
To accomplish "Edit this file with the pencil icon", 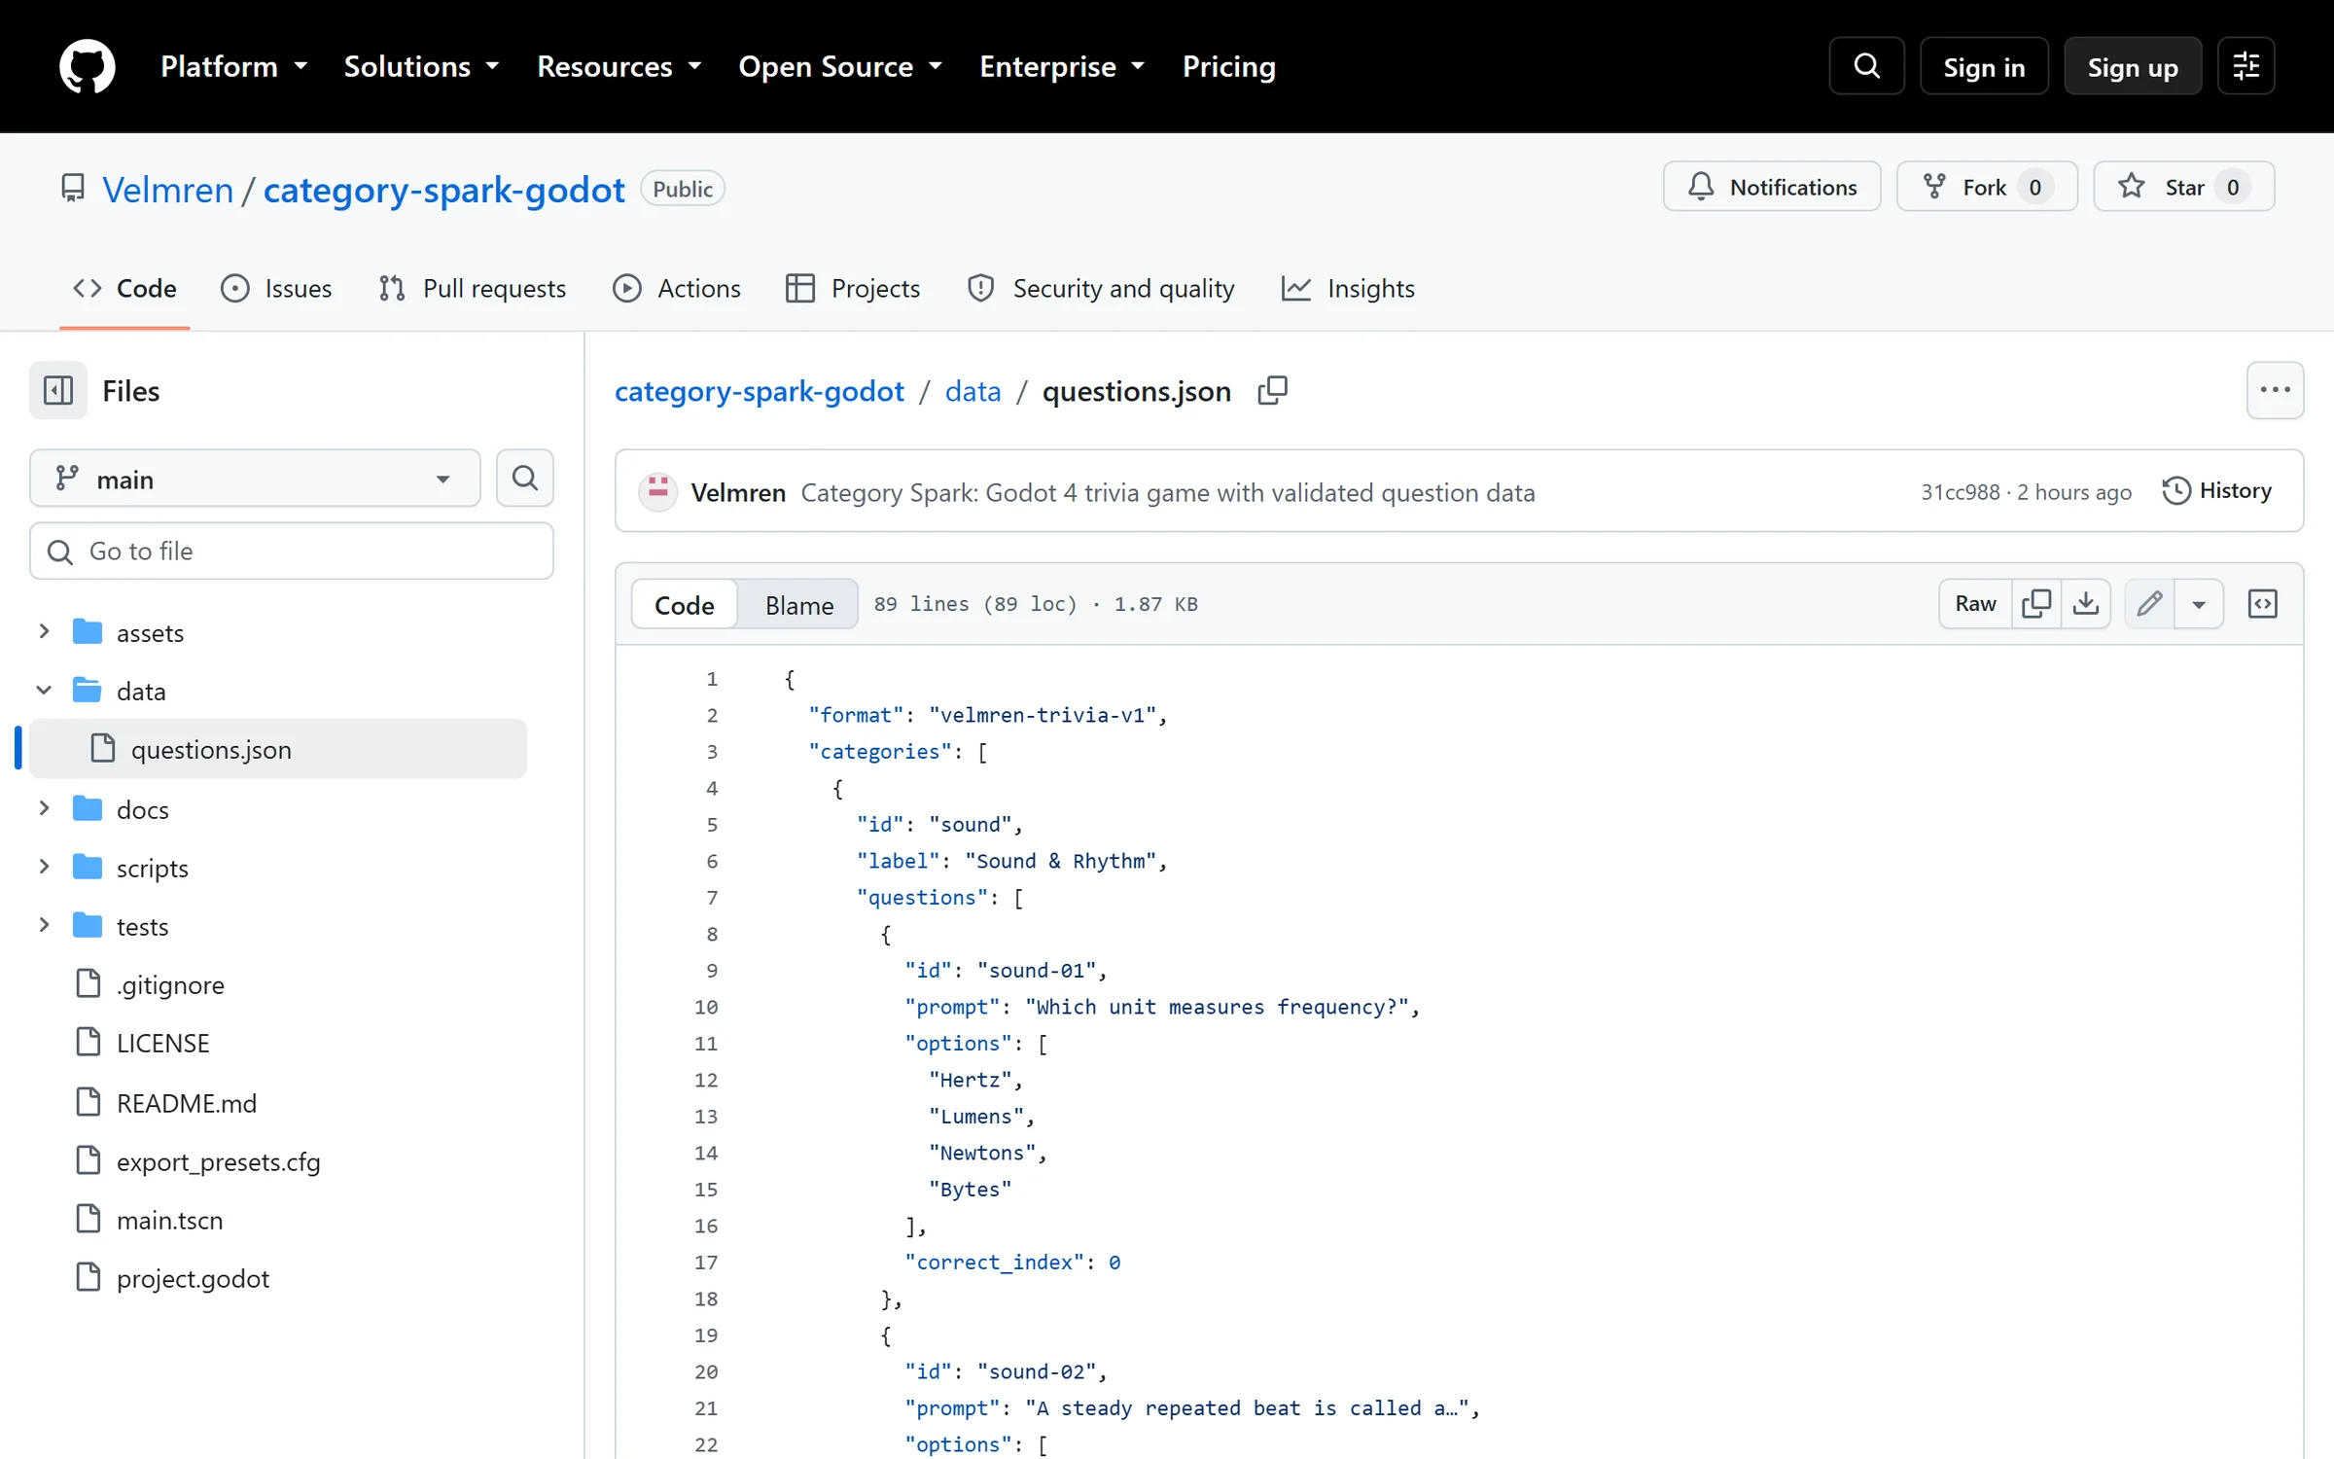I will point(2149,604).
